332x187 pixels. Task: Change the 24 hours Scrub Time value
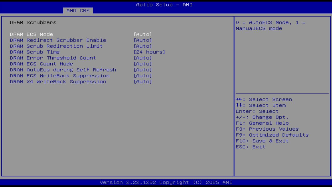click(x=149, y=52)
